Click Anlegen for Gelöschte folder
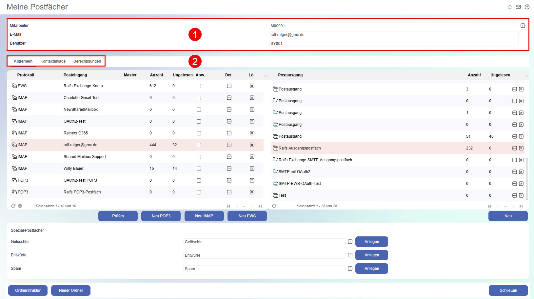 tap(372, 242)
